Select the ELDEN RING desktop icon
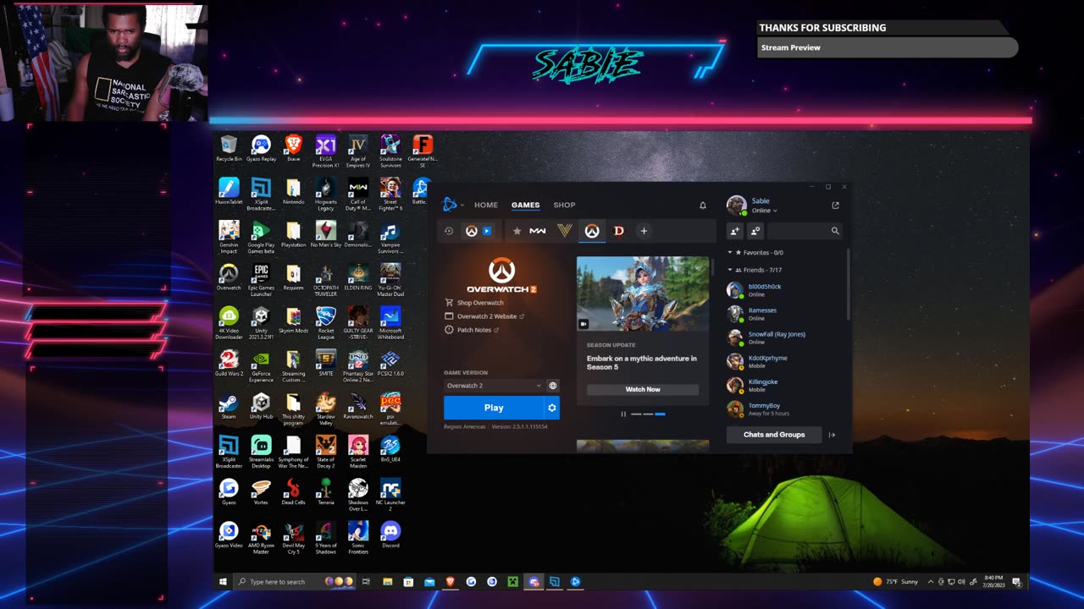 358,277
